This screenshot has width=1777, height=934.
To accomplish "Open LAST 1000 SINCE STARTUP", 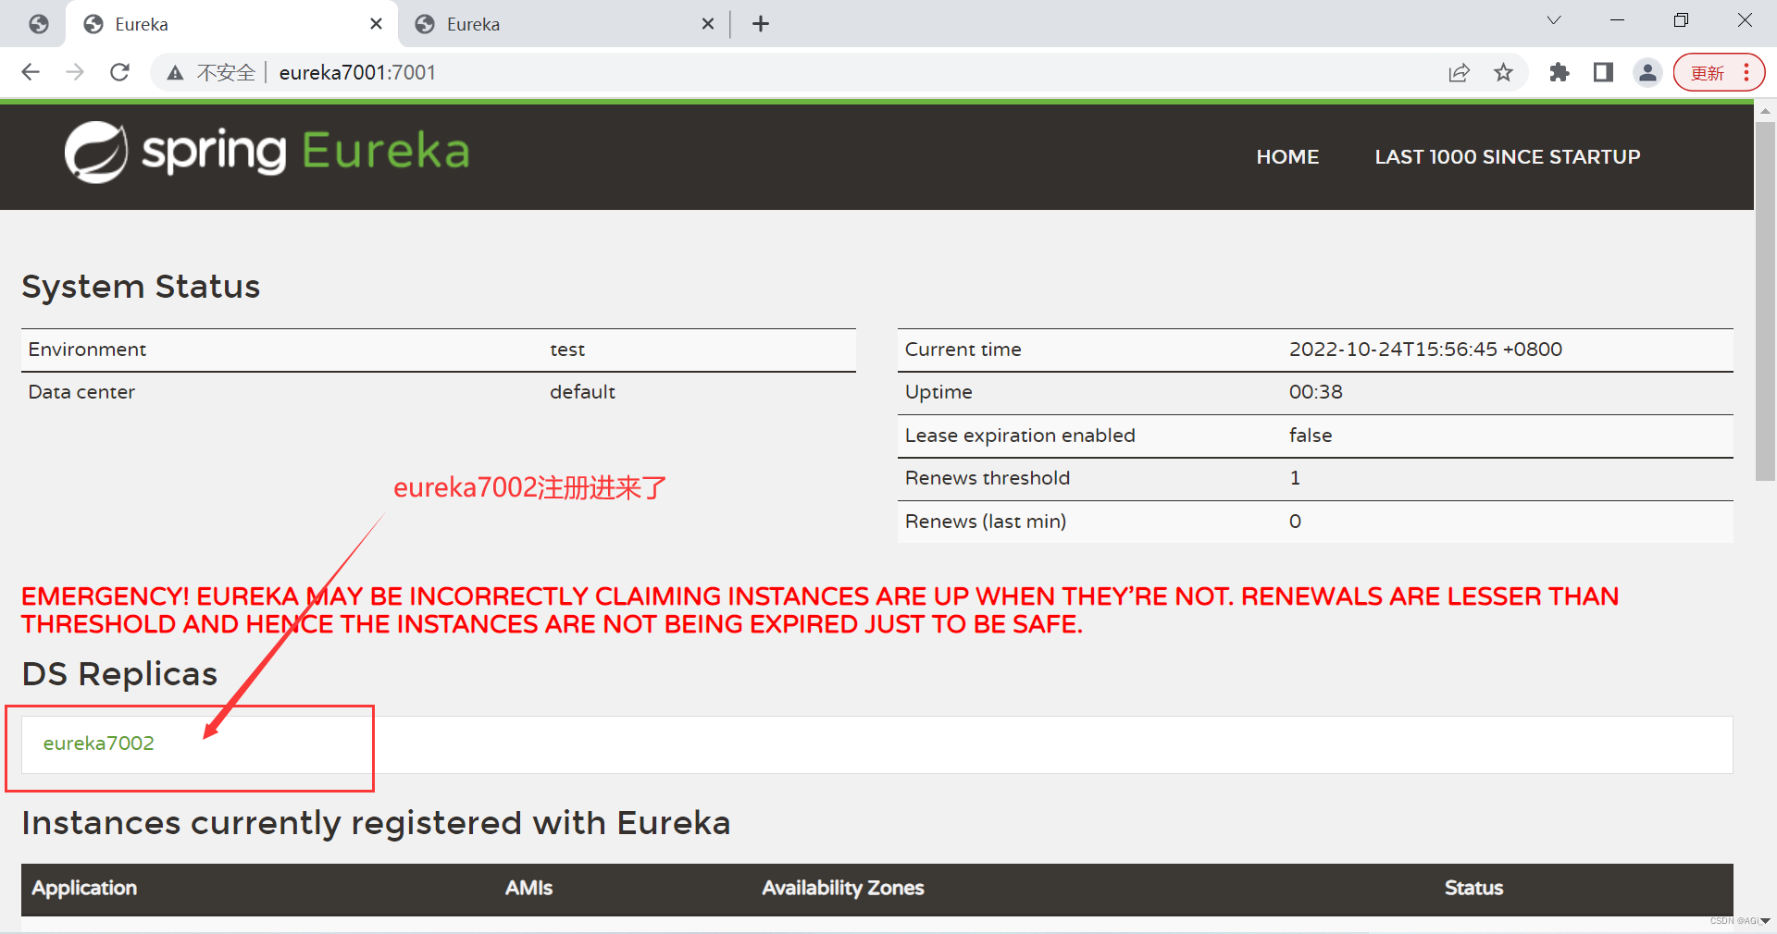I will click(x=1507, y=156).
